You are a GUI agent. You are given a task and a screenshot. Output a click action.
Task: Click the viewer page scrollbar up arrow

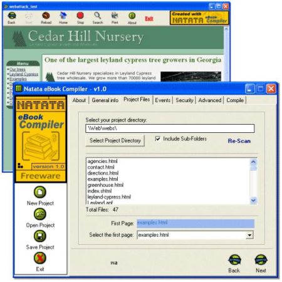(226, 29)
